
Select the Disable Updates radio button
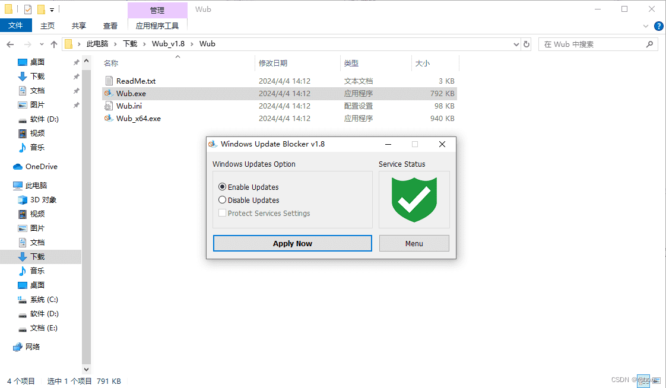pos(222,199)
